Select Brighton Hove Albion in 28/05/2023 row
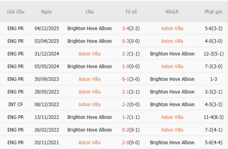Viewport: 228px width, 149px height. (172, 92)
